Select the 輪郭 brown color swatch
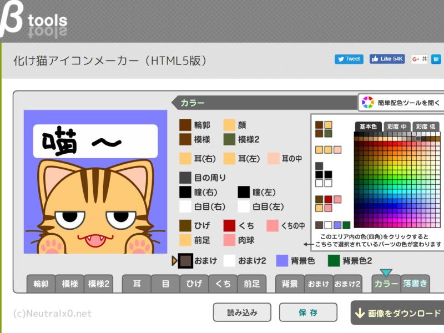444x333 pixels. pyautogui.click(x=185, y=125)
